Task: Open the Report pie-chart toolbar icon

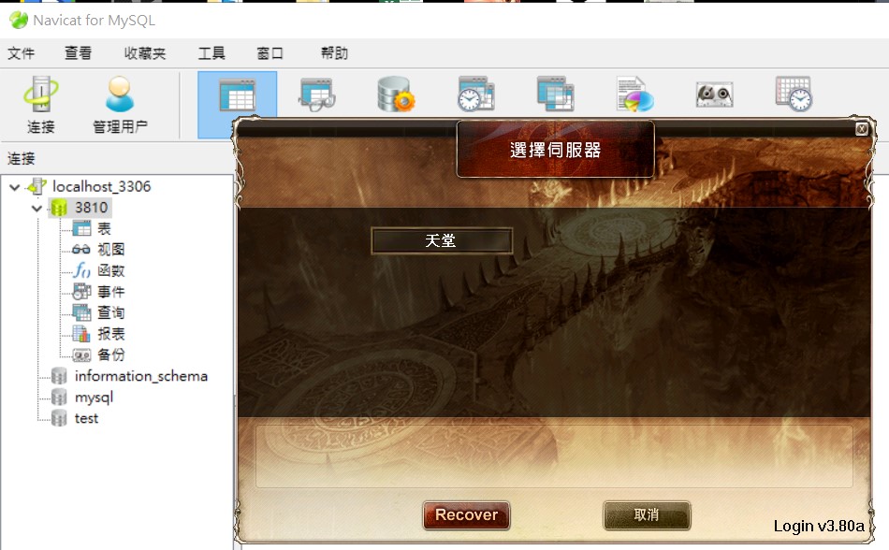Action: tap(635, 94)
